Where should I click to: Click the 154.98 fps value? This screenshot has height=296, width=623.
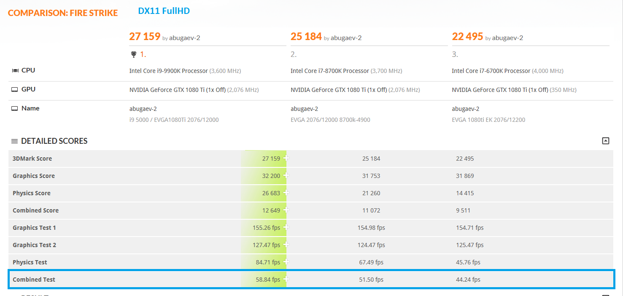tap(371, 228)
